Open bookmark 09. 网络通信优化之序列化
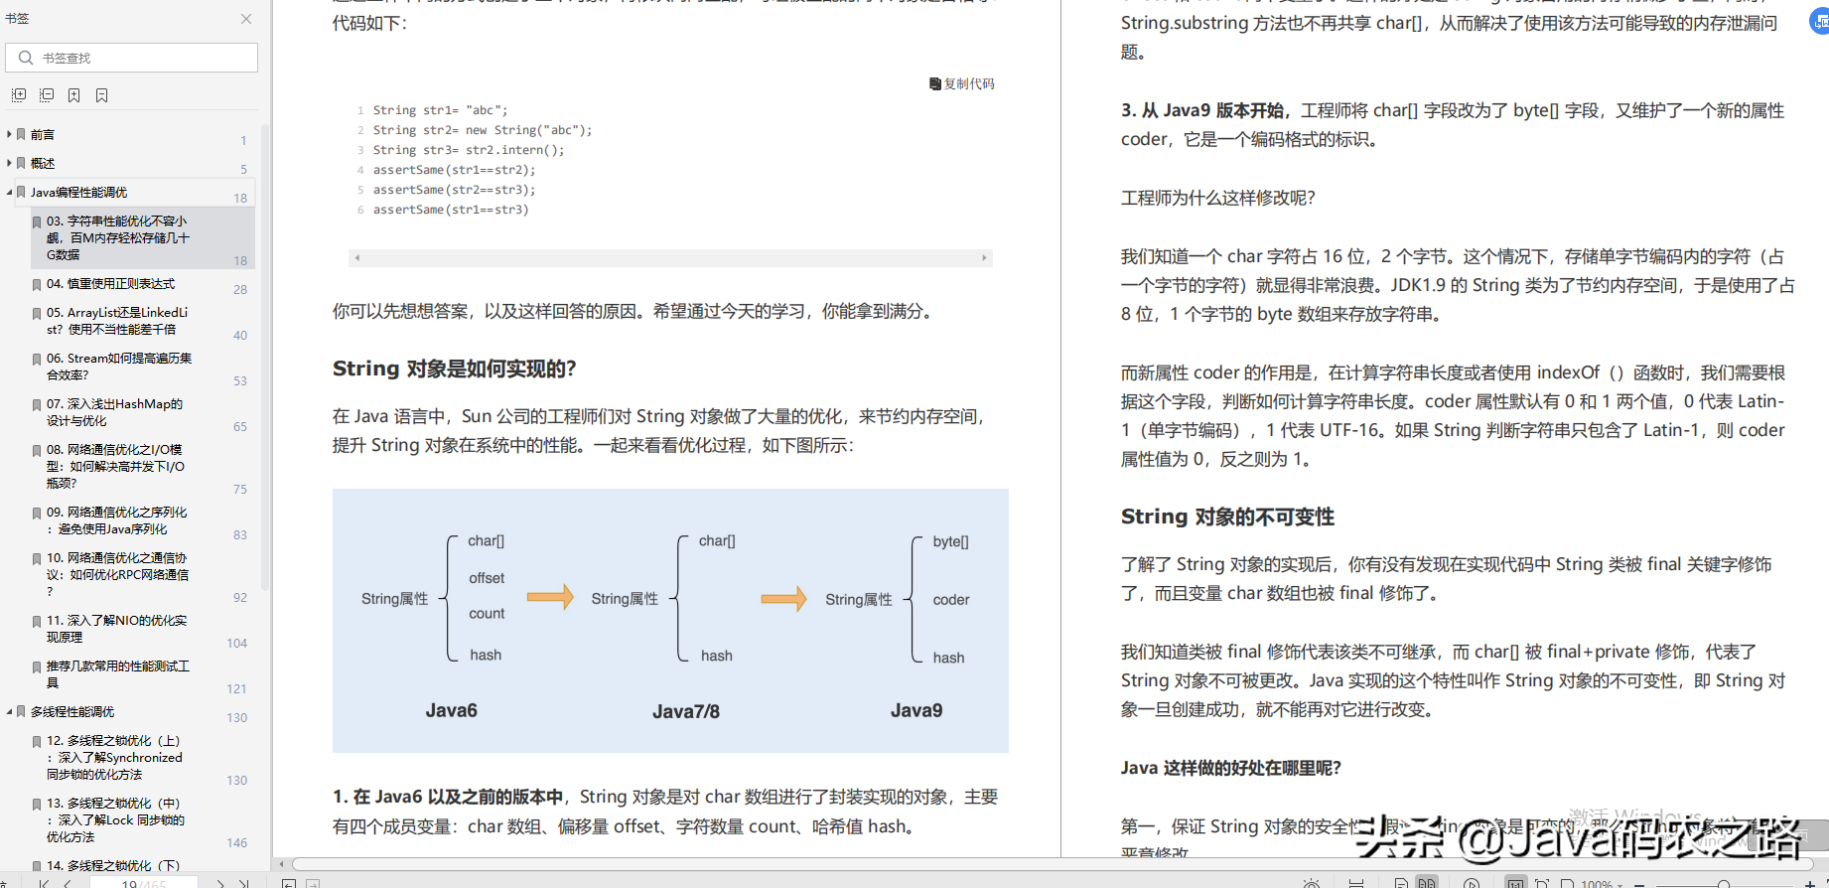 pos(116,520)
